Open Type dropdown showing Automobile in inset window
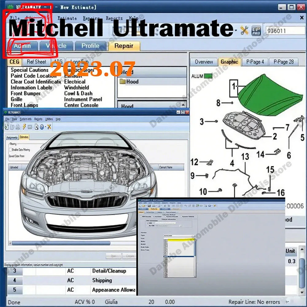Viewport: 307px width, 307px height. click(195, 235)
